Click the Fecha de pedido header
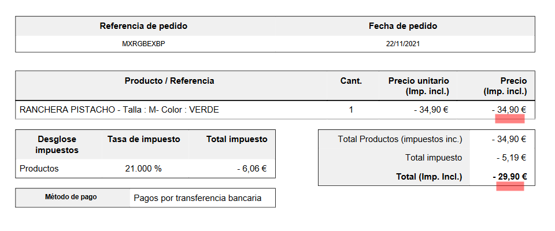This screenshot has height=231, width=555. 403,26
